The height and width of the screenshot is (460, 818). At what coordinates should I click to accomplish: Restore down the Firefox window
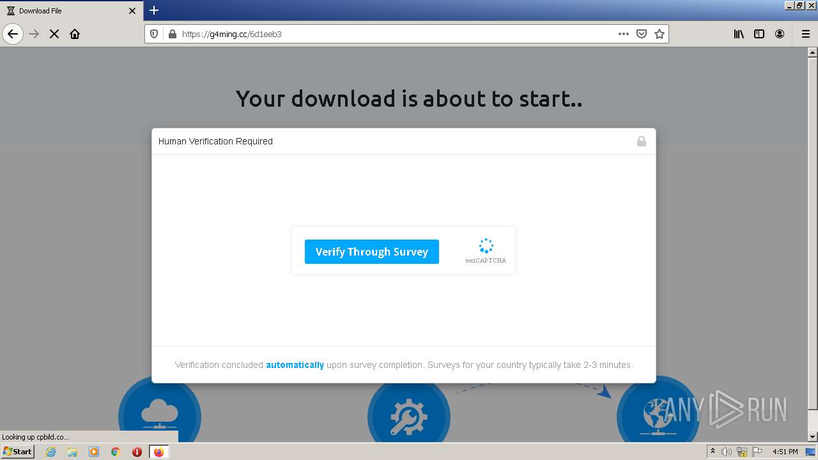(800, 5)
